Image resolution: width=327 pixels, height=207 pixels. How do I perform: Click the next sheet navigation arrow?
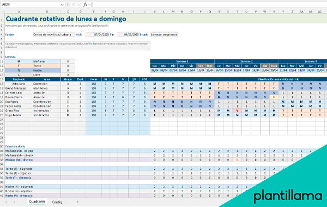pyautogui.click(x=14, y=202)
